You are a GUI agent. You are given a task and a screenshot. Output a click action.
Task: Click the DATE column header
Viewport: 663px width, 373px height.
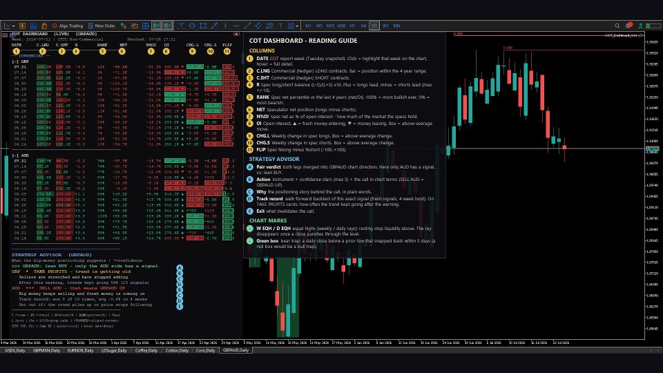pyautogui.click(x=17, y=45)
